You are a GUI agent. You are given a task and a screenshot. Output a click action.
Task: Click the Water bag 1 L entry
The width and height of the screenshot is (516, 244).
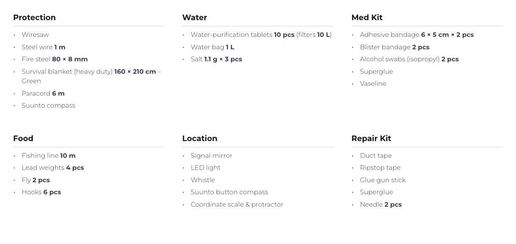point(212,47)
